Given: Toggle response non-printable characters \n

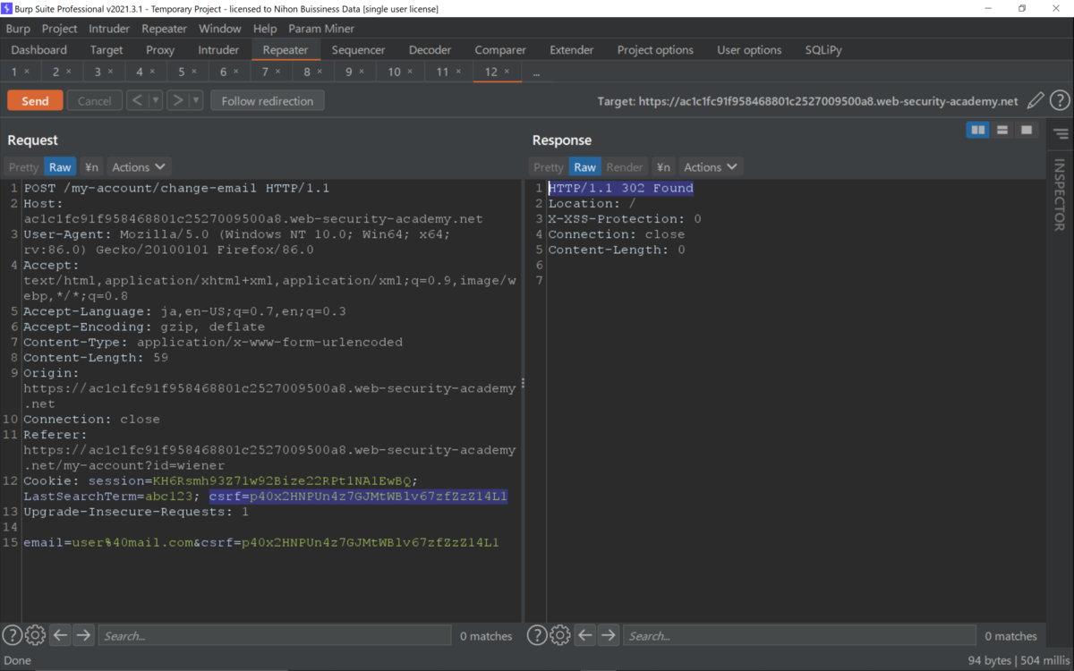Looking at the screenshot, I should coord(663,167).
